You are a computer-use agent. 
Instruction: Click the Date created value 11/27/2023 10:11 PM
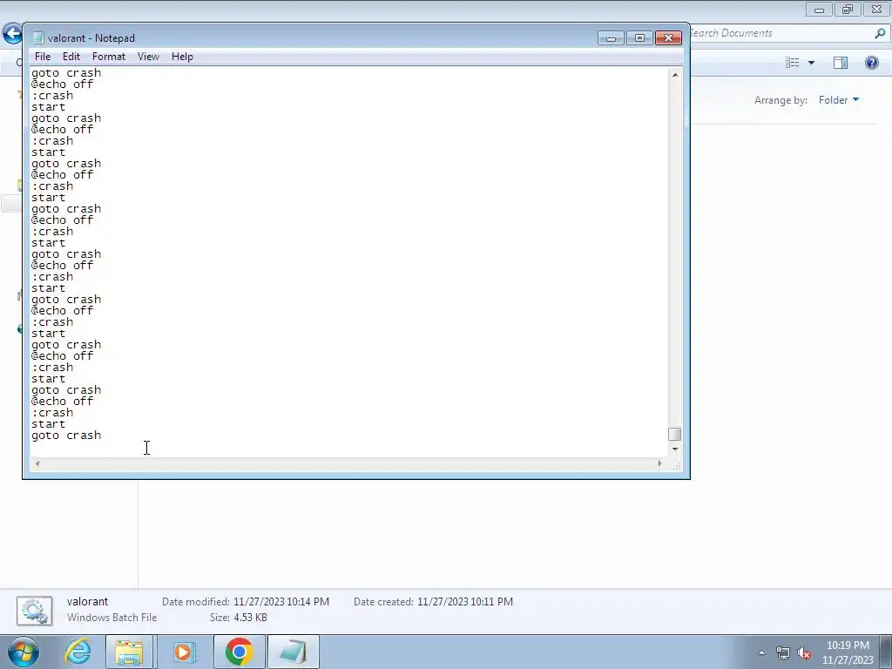465,601
